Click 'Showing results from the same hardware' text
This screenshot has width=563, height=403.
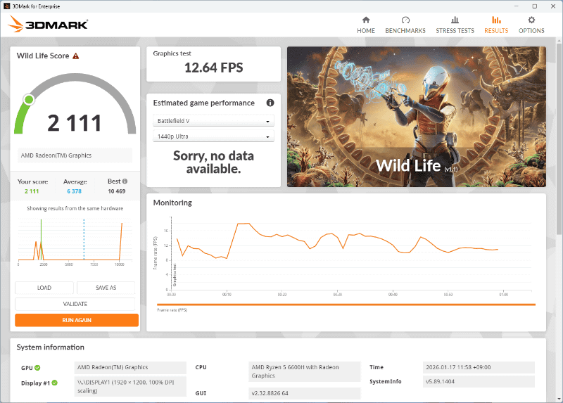click(75, 208)
